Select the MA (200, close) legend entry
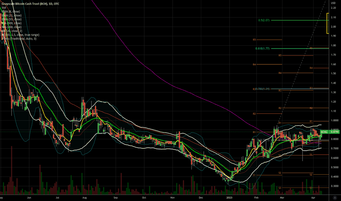The height and width of the screenshot is (201, 341). click(12, 27)
